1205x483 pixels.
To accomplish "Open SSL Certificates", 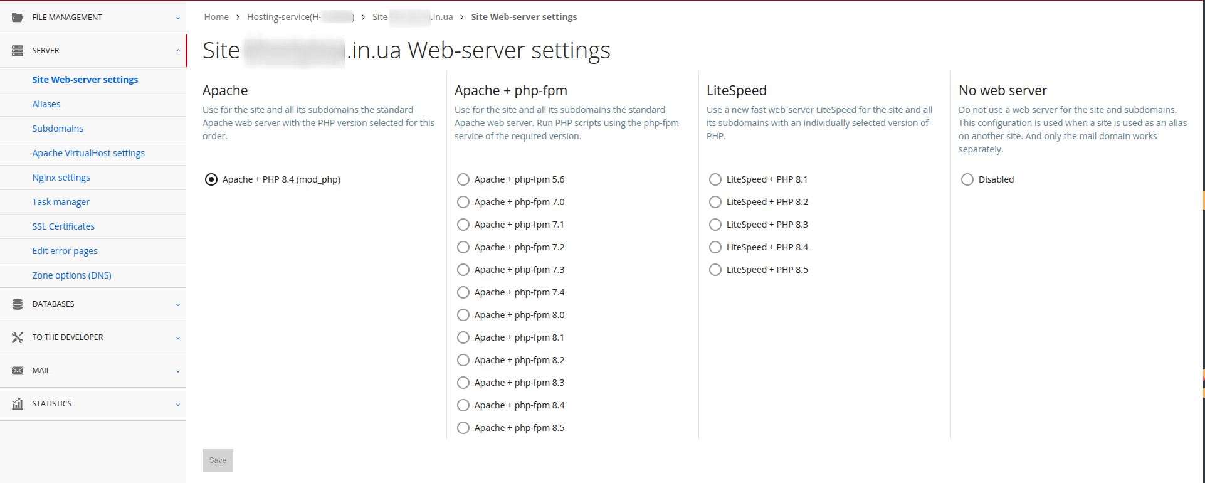I will 63,226.
